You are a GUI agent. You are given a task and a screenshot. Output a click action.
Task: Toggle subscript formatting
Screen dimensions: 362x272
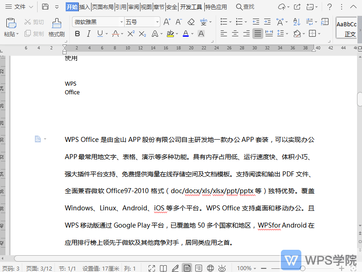pos(142,34)
